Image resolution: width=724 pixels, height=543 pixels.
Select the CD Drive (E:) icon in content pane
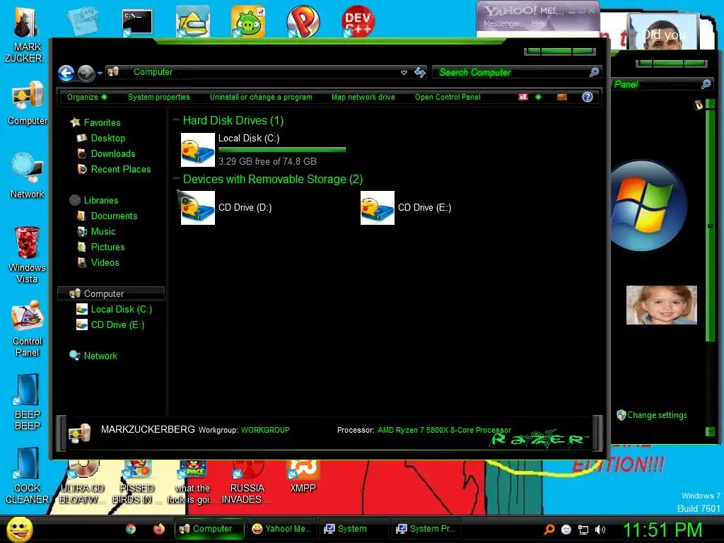click(378, 208)
